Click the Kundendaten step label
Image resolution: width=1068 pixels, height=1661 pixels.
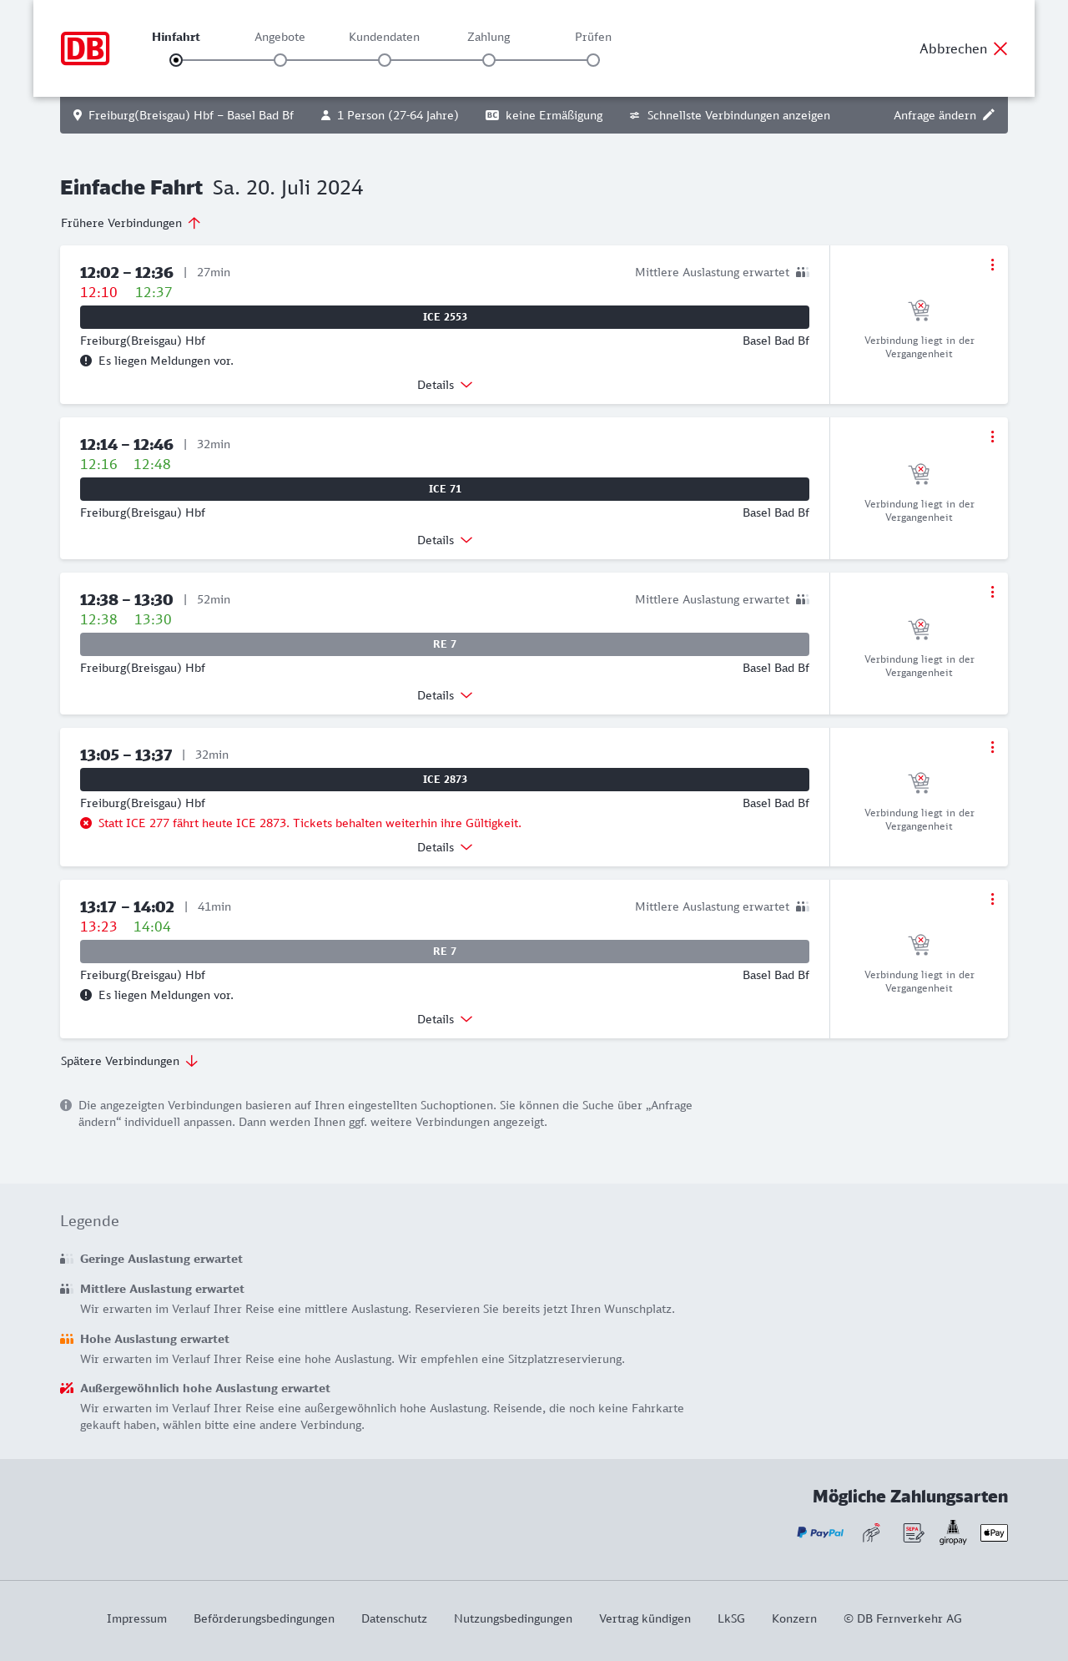(384, 37)
